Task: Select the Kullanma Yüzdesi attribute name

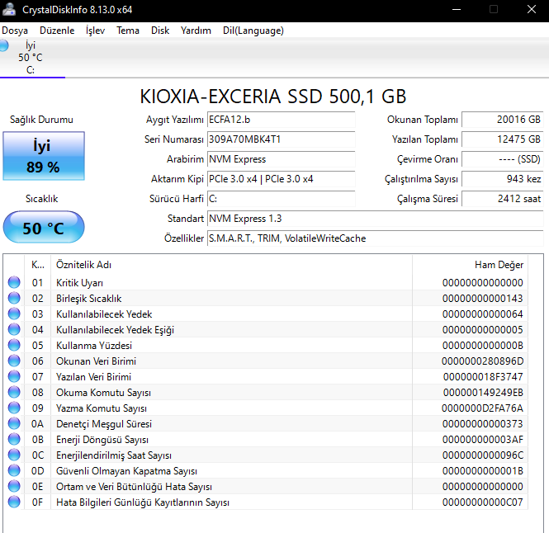Action: [94, 346]
